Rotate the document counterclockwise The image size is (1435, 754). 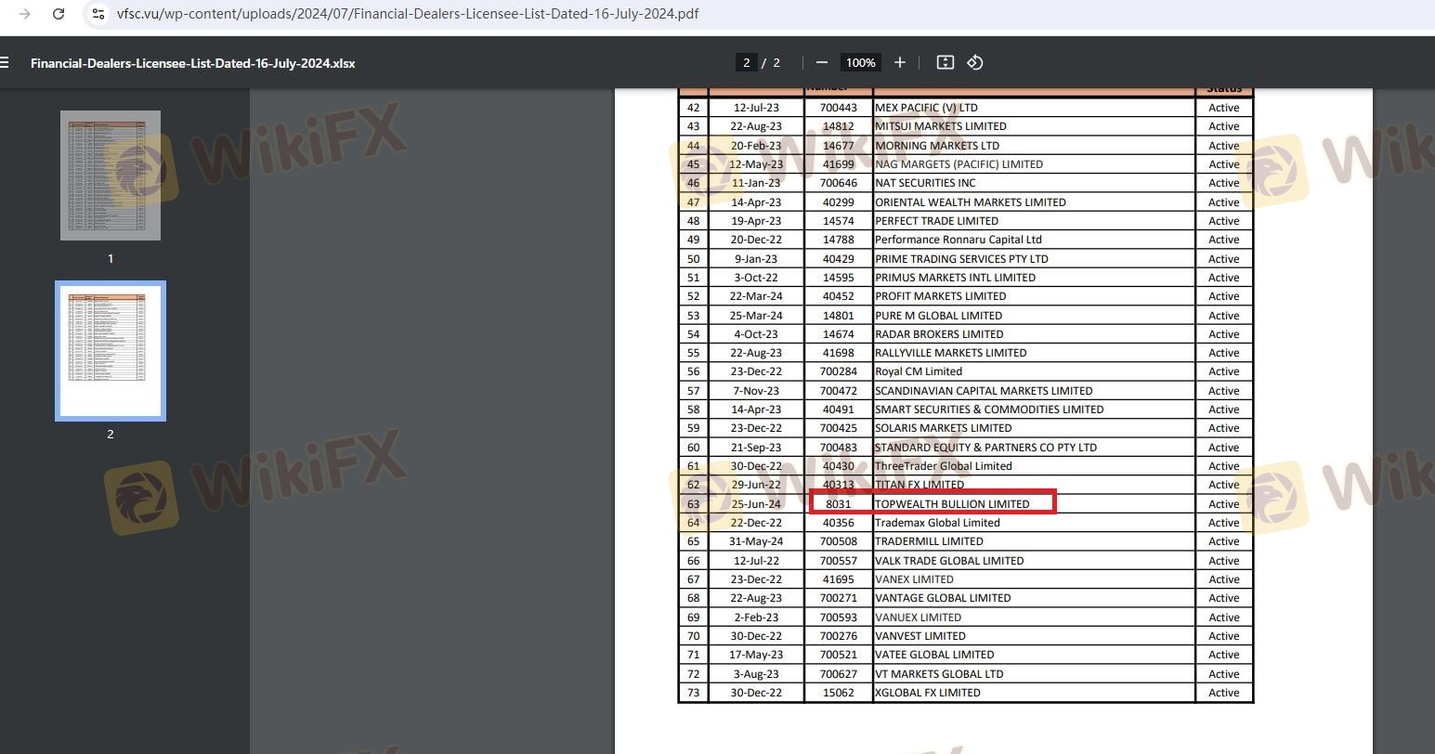974,62
